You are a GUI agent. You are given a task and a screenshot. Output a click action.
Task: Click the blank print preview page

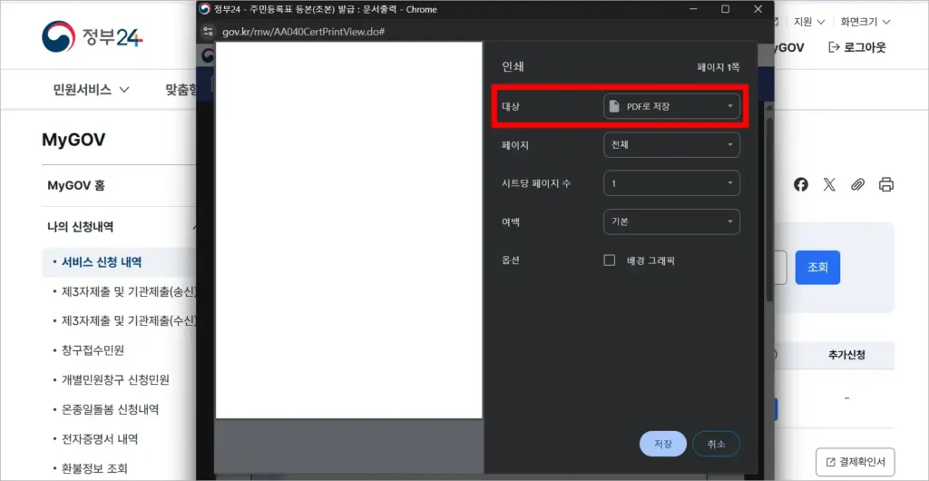349,230
